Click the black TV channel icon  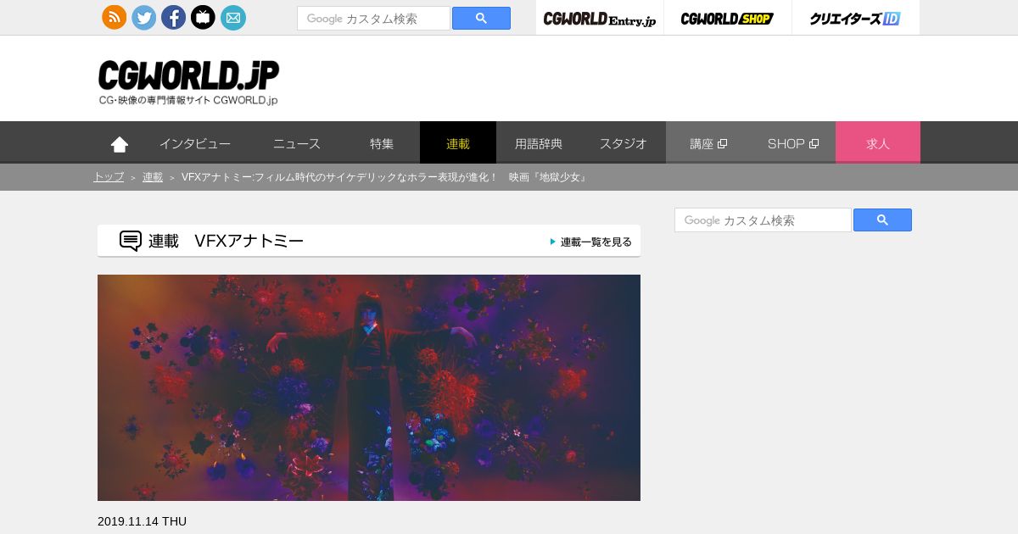pyautogui.click(x=203, y=17)
